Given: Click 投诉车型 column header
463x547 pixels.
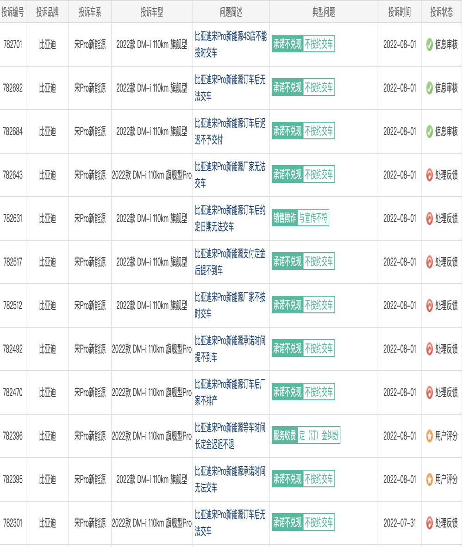Looking at the screenshot, I should [152, 12].
